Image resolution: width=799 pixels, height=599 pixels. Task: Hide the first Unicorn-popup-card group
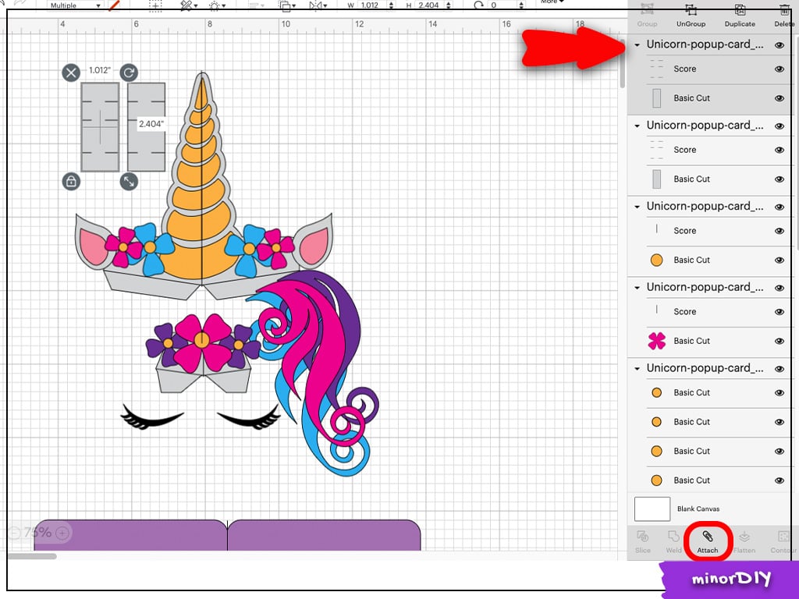point(779,45)
